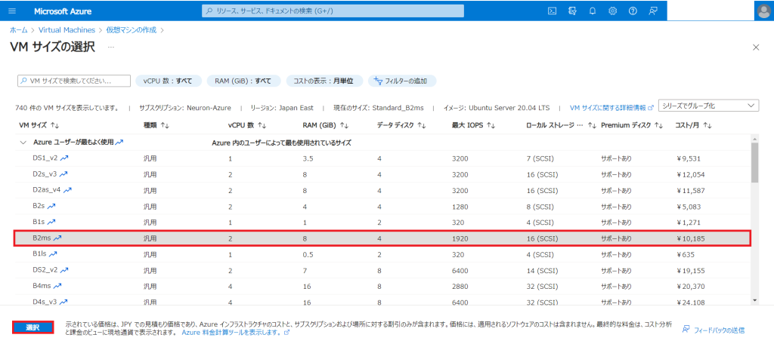The width and height of the screenshot is (774, 350).
Task: Click the VM size search box
Action: [74, 81]
